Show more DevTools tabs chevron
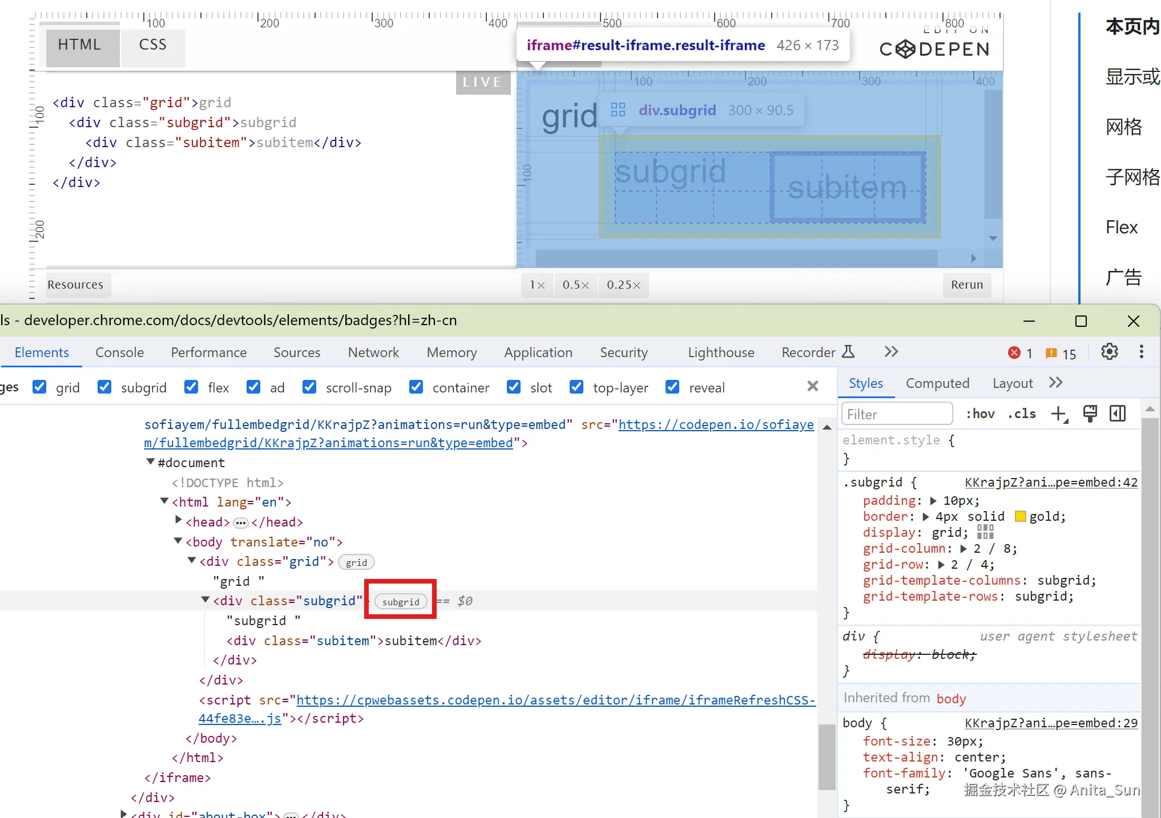 [891, 352]
